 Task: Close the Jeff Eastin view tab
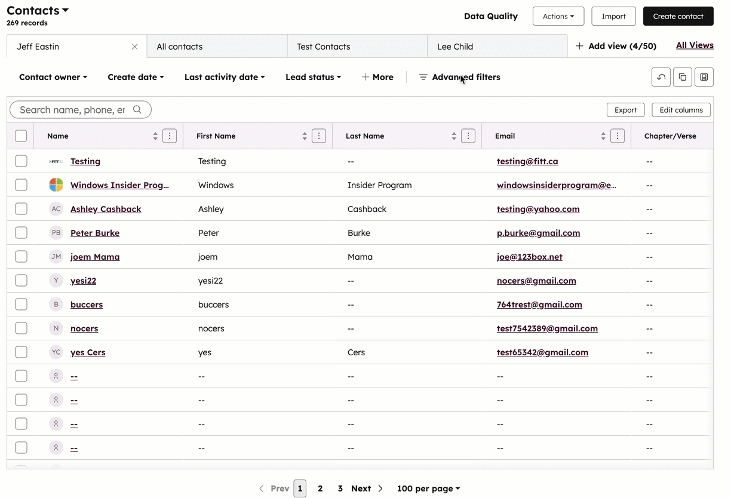[135, 47]
